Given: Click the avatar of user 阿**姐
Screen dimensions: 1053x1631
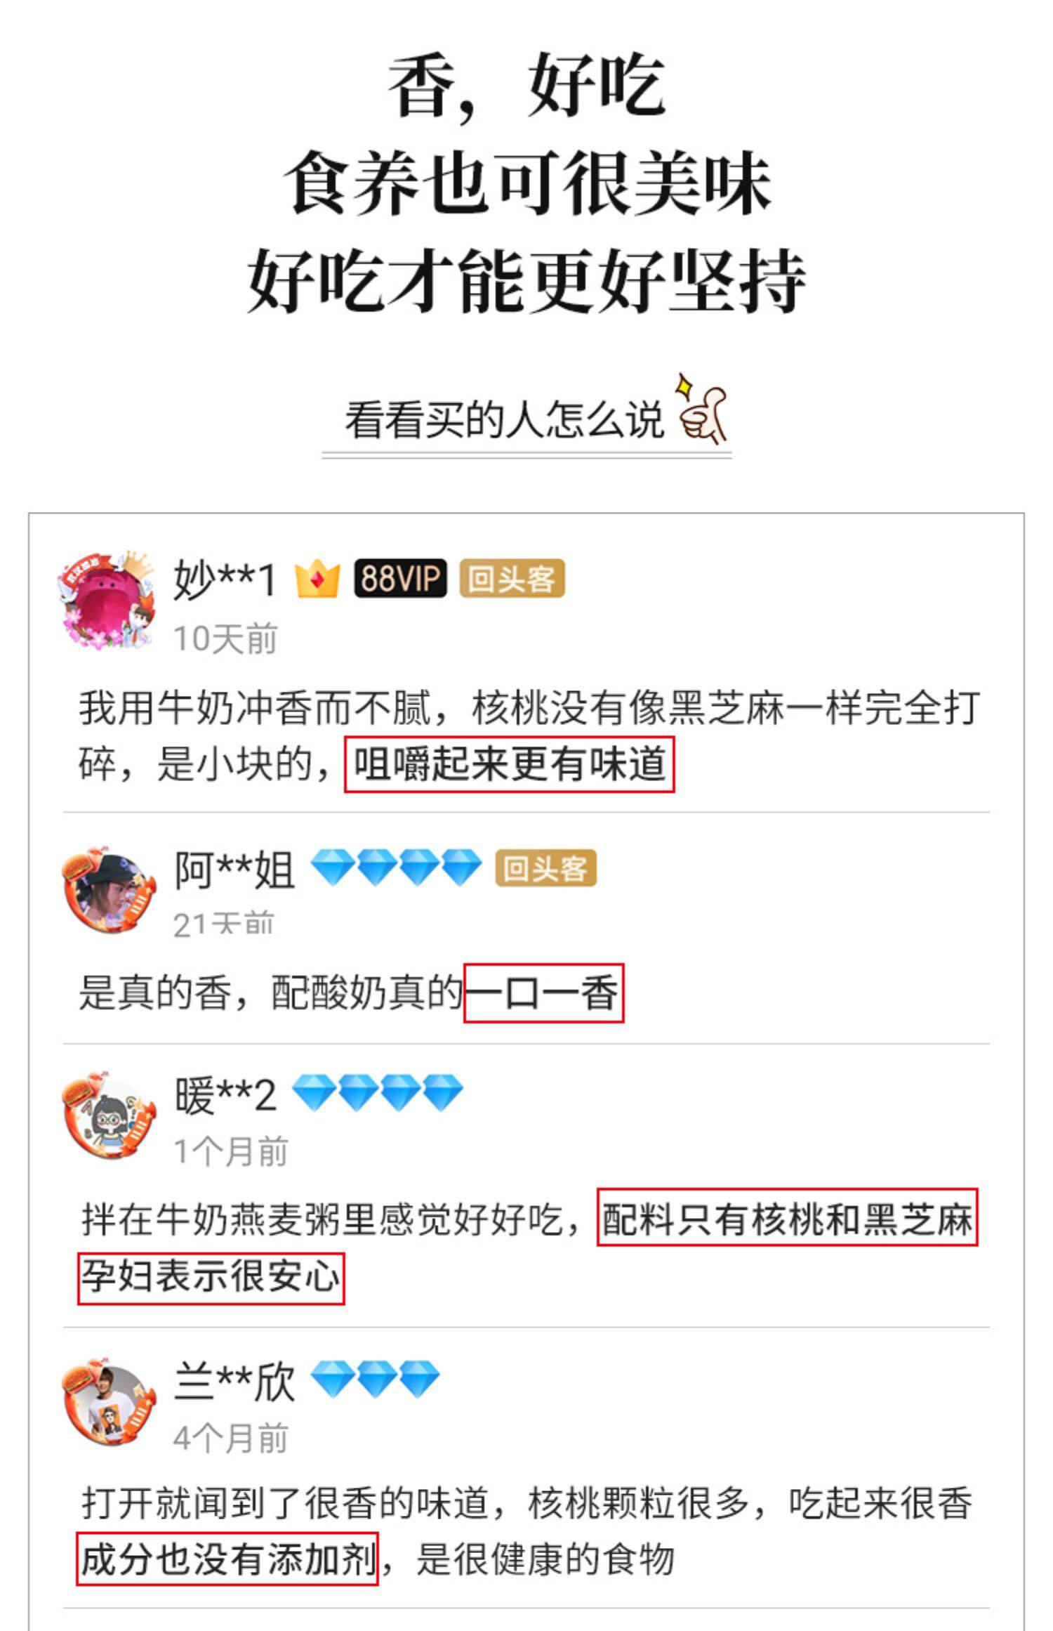Looking at the screenshot, I should pyautogui.click(x=110, y=890).
